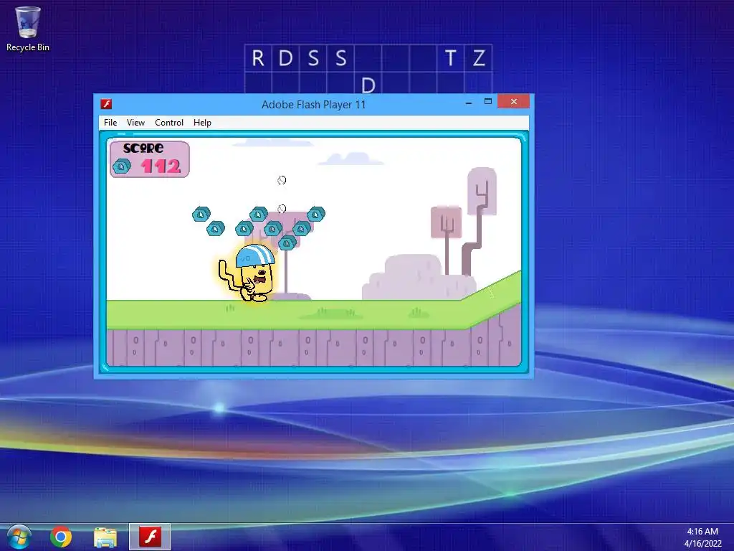
Task: Click the score value 112
Action: point(161,166)
